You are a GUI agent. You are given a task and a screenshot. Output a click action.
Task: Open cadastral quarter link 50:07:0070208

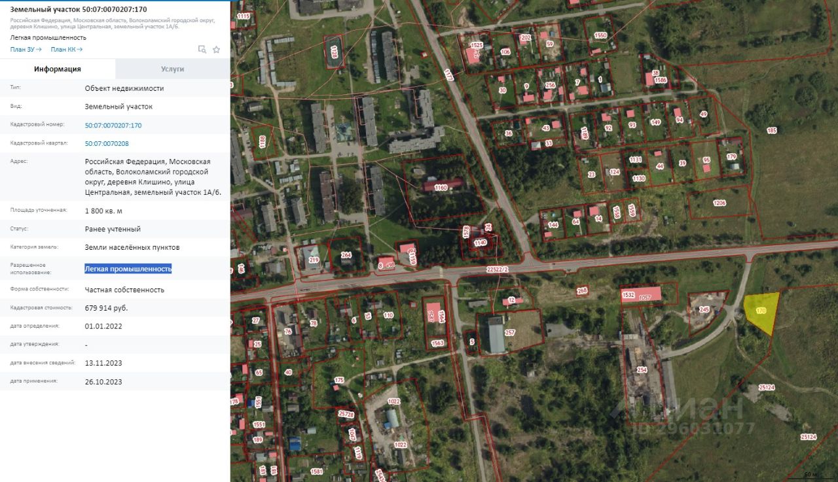pos(107,143)
